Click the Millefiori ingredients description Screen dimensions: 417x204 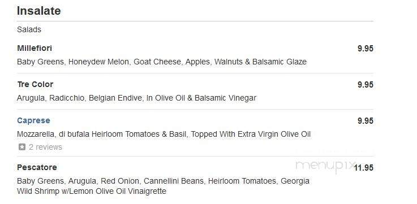(162, 62)
